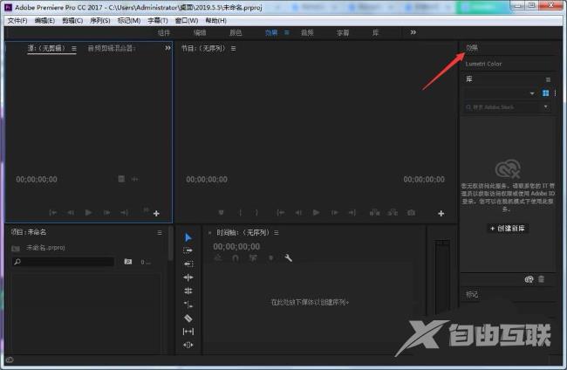Play in the Source monitor
Viewport: 567px width, 370px height.
(88, 213)
